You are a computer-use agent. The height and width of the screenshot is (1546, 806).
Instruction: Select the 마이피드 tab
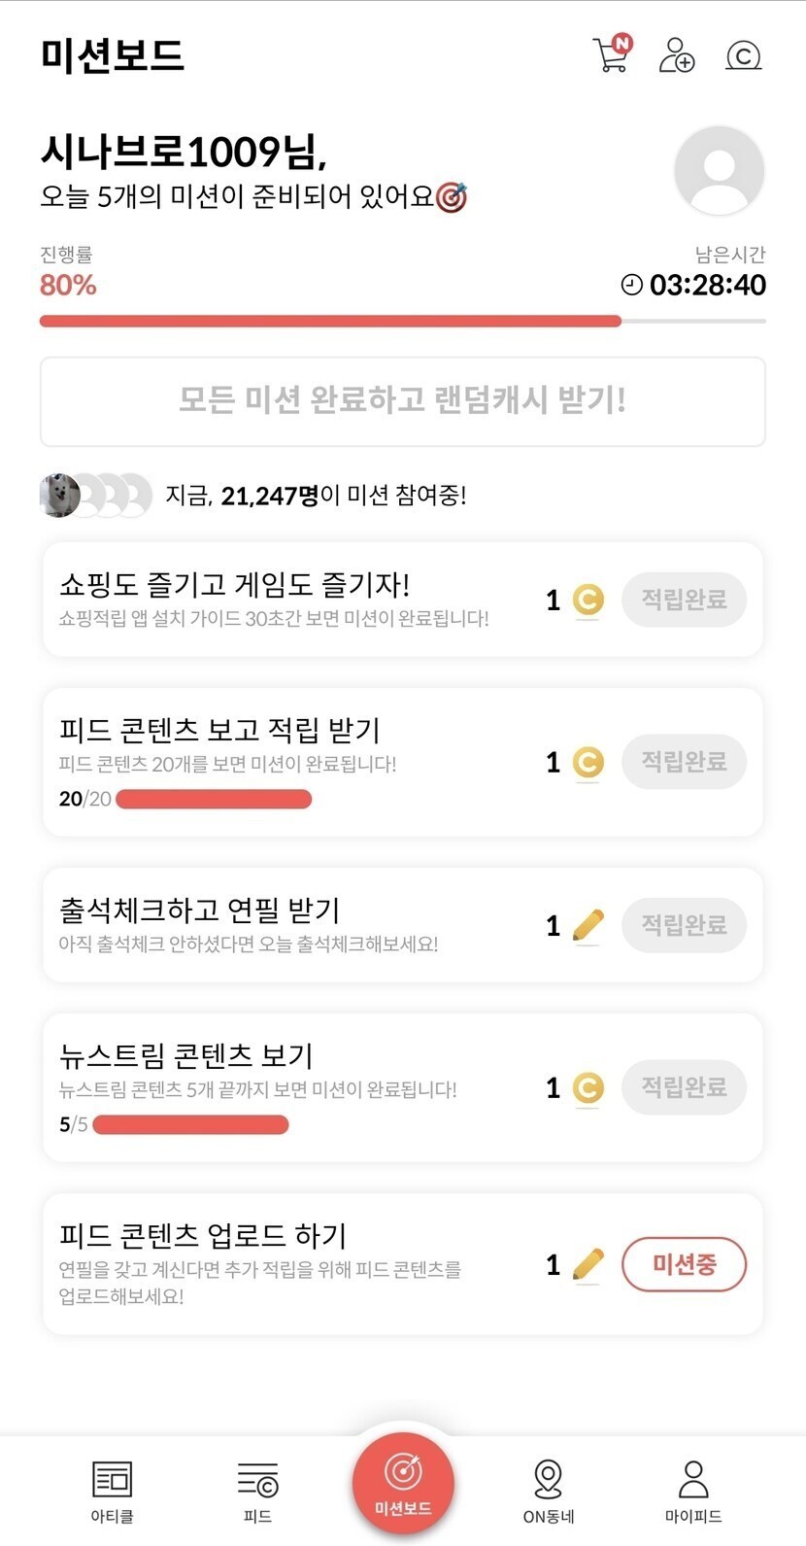[692, 1491]
